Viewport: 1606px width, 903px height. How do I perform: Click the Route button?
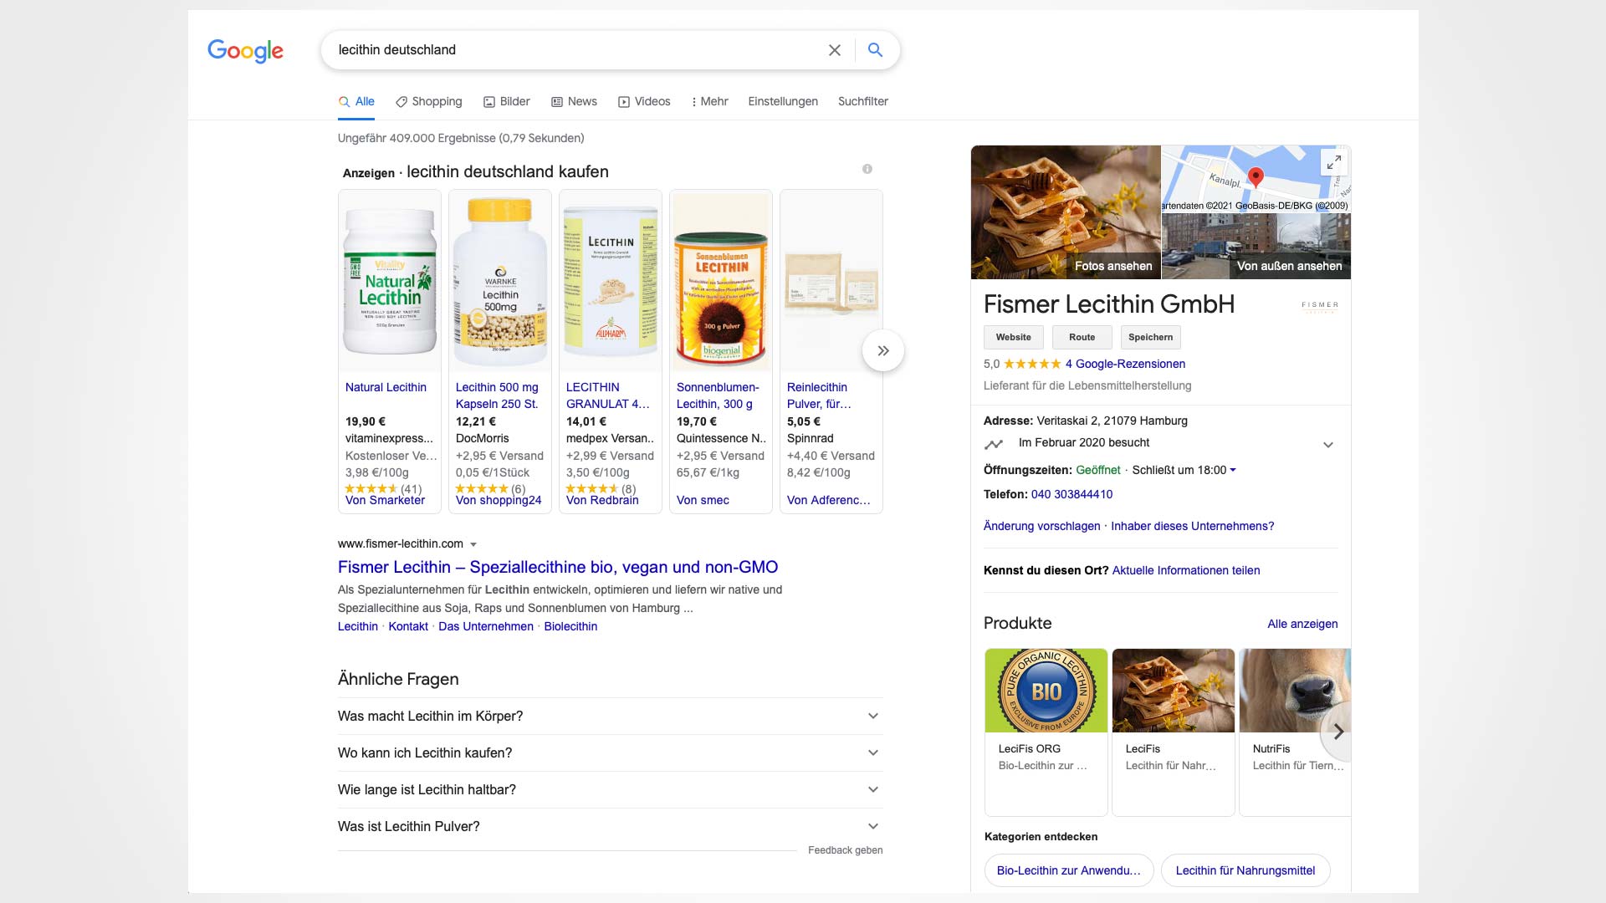click(1082, 337)
